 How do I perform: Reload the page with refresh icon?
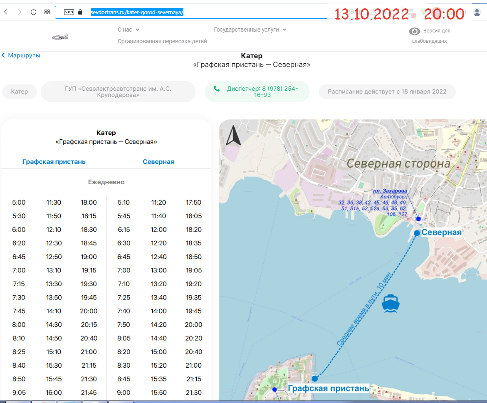[x=34, y=12]
